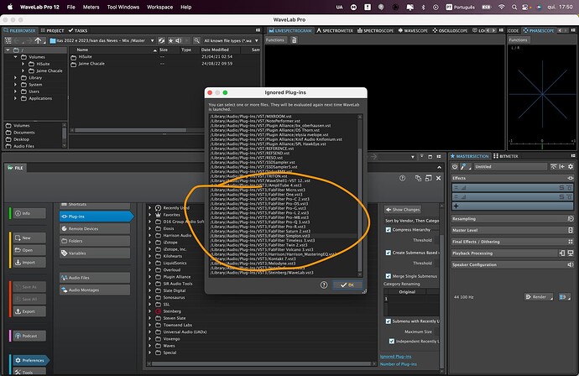Click the file browser search magnifier icon

point(197,40)
